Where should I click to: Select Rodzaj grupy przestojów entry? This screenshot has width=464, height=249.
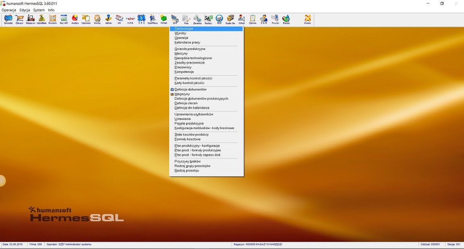(x=206, y=166)
